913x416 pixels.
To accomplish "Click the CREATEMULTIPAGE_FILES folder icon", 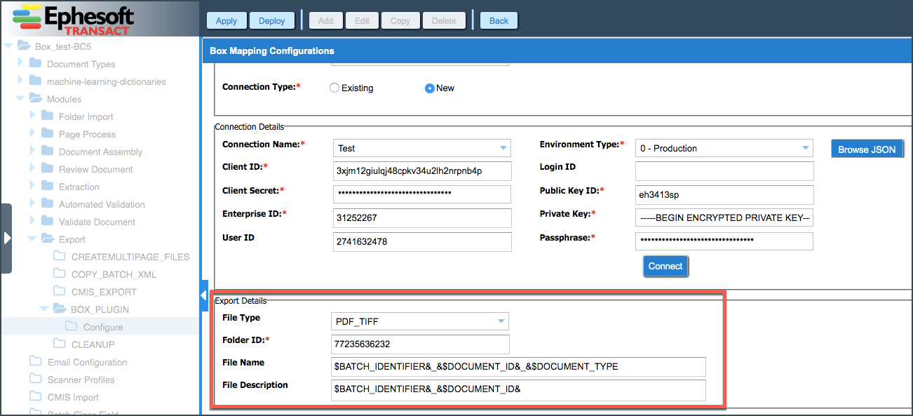I will (x=60, y=256).
